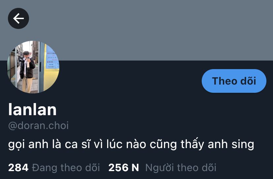
Task: Tap the person in the avatar photo
Action: pos(27,72)
